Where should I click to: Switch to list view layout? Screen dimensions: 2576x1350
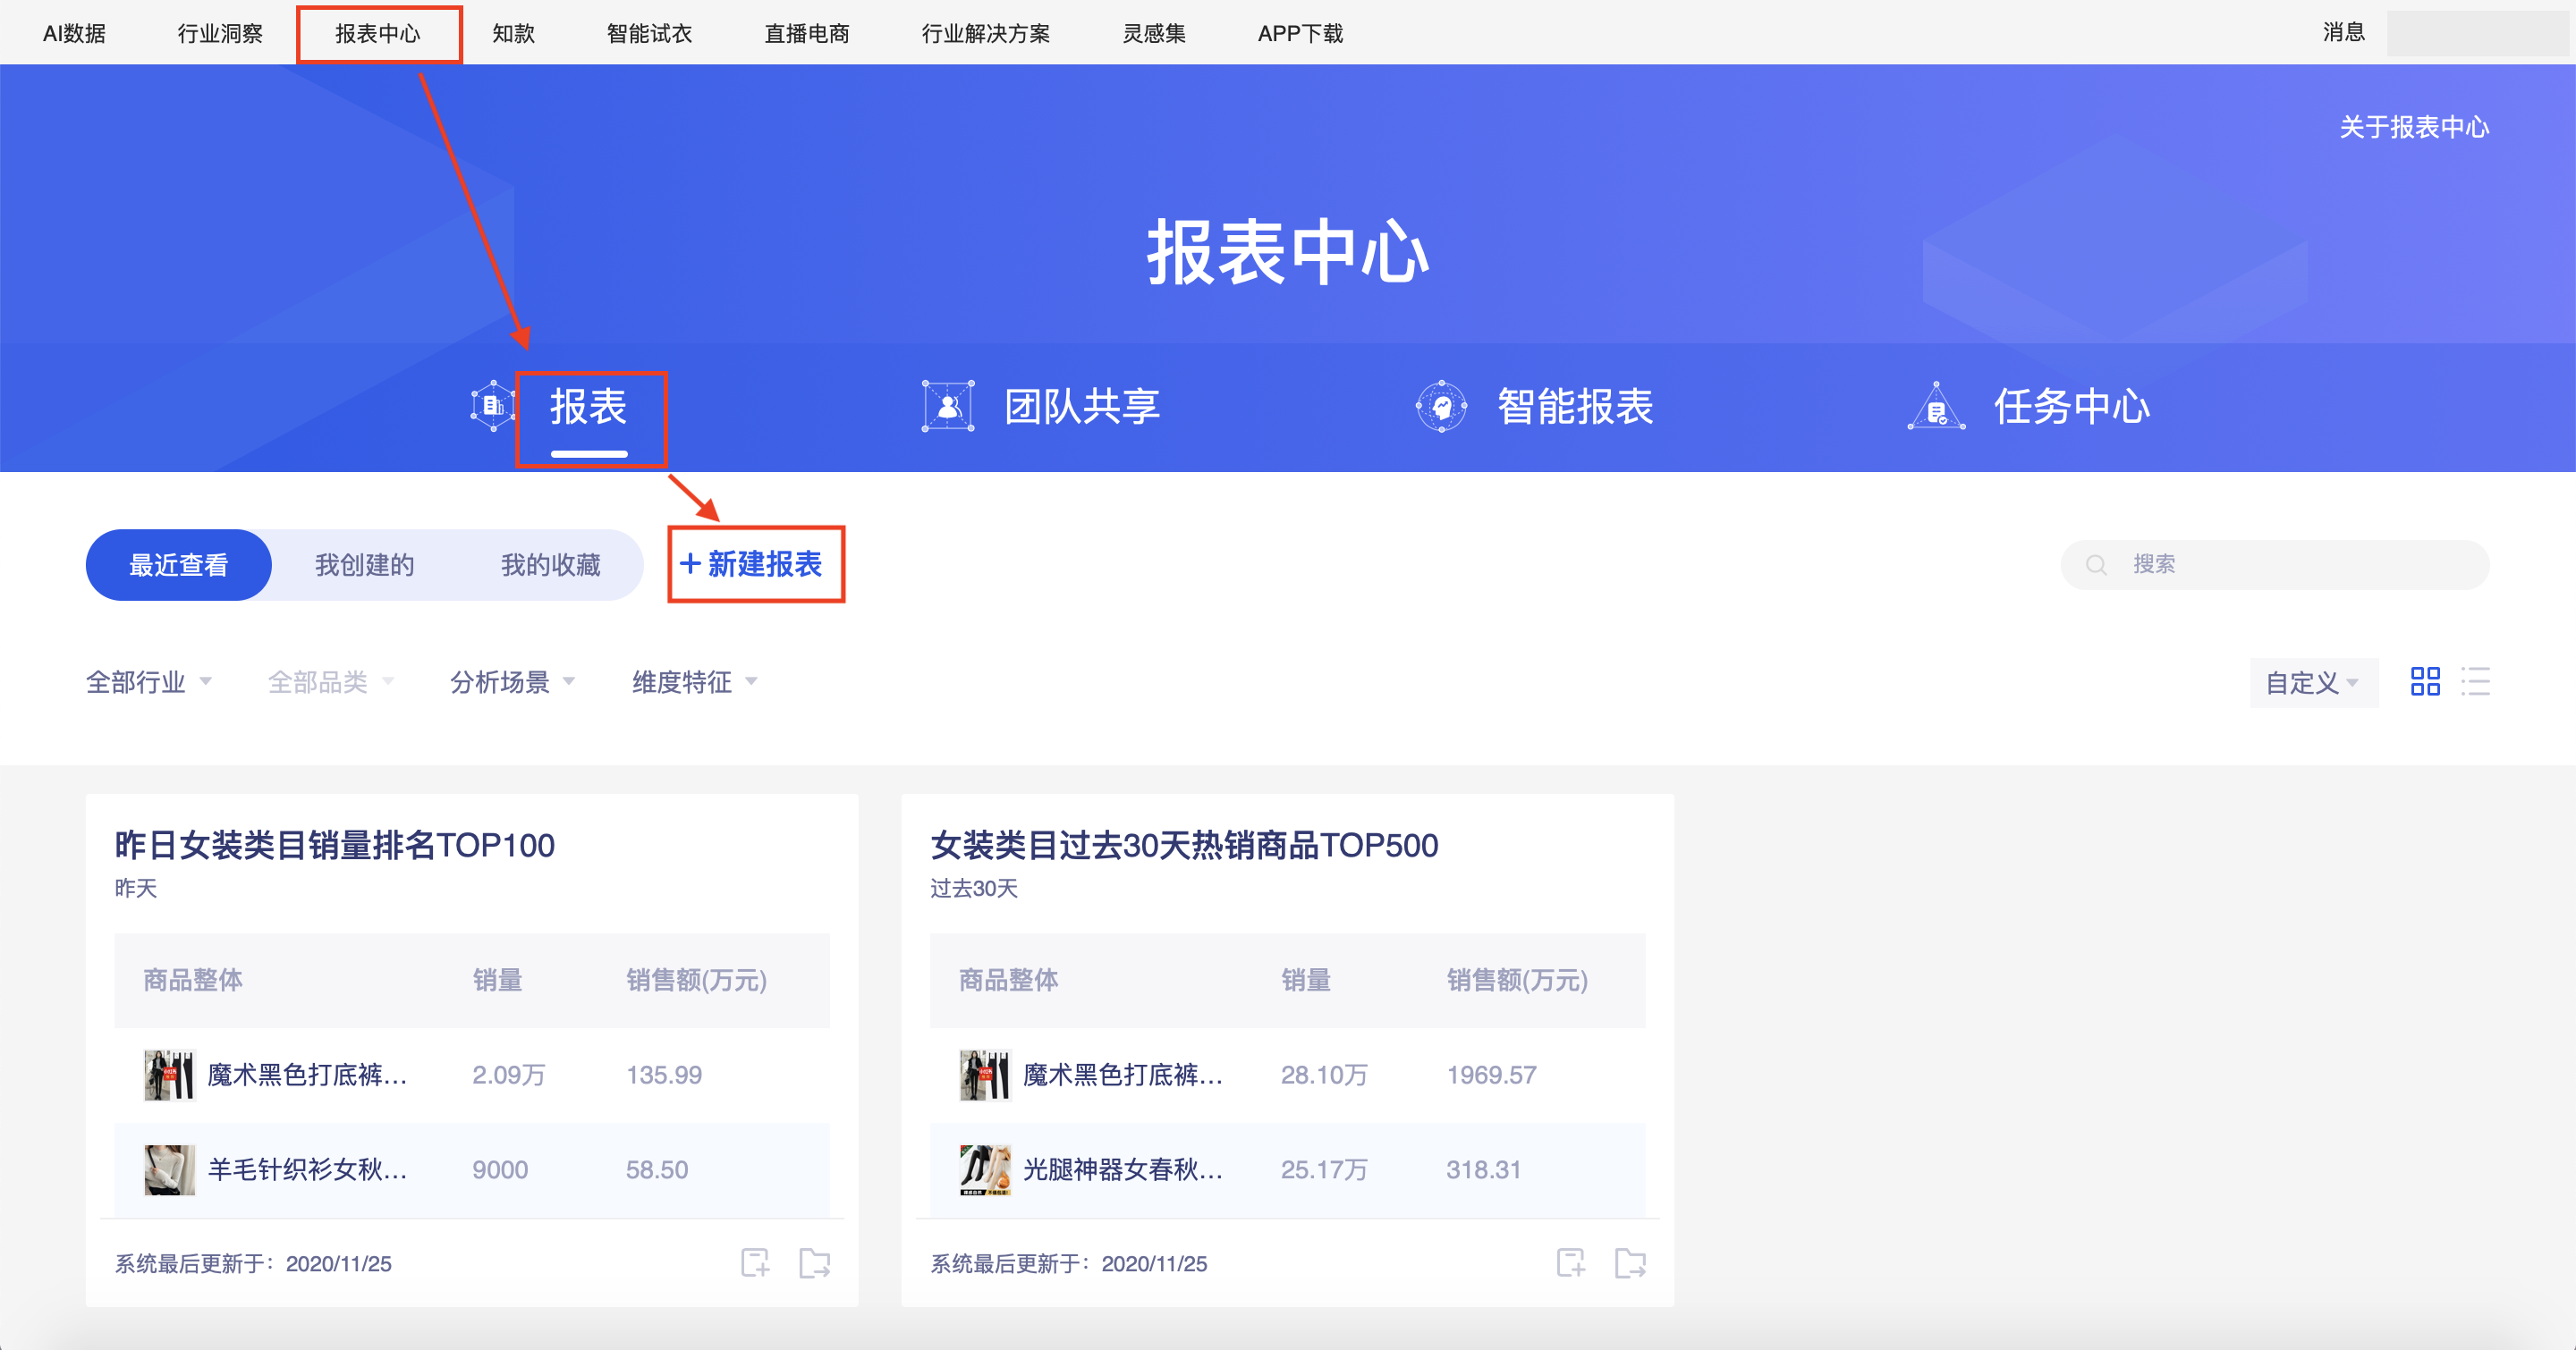2477,682
